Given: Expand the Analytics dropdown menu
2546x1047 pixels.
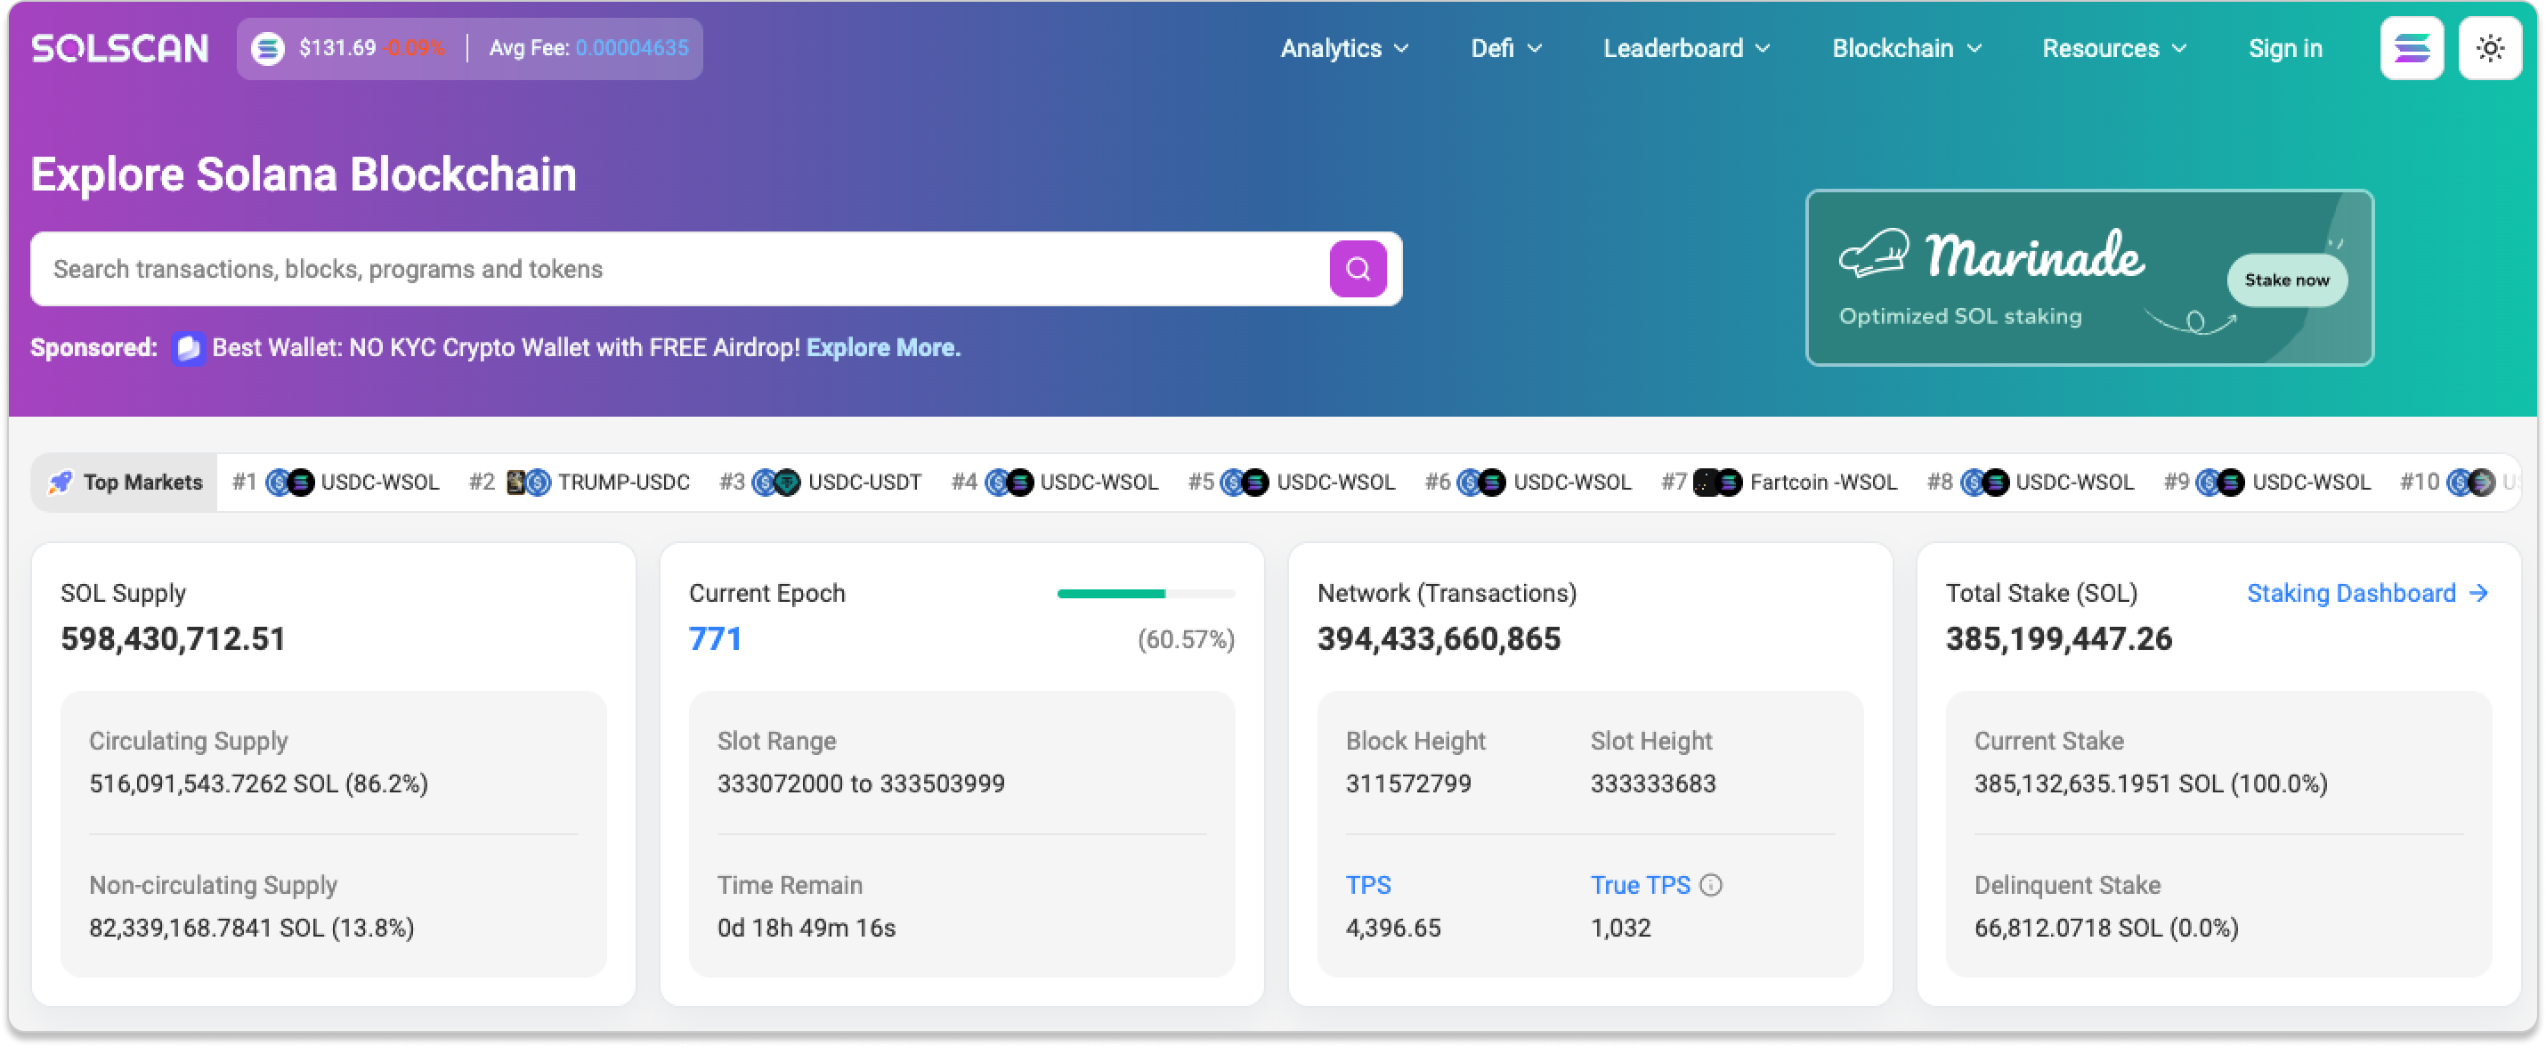Looking at the screenshot, I should pyautogui.click(x=1344, y=48).
